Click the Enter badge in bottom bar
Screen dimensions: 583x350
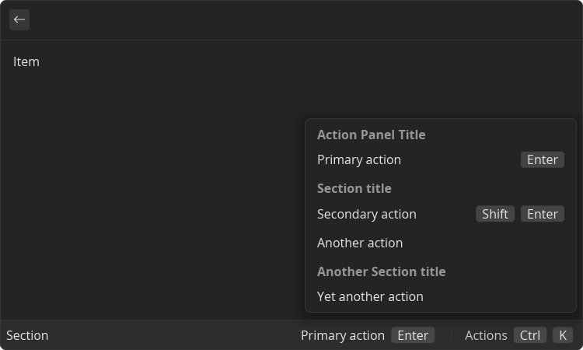tap(413, 335)
